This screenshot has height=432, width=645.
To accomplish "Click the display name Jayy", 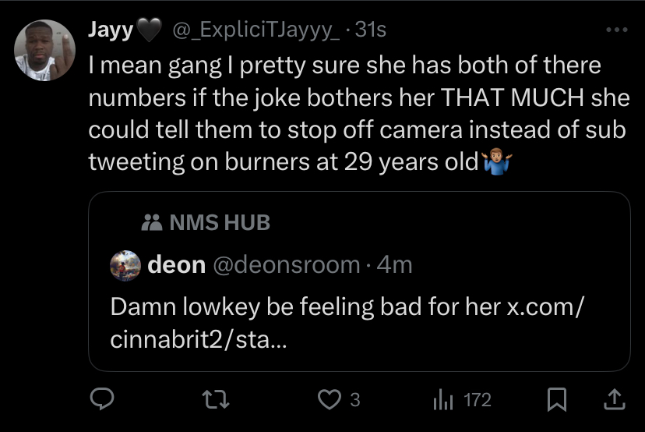I will pos(111,30).
